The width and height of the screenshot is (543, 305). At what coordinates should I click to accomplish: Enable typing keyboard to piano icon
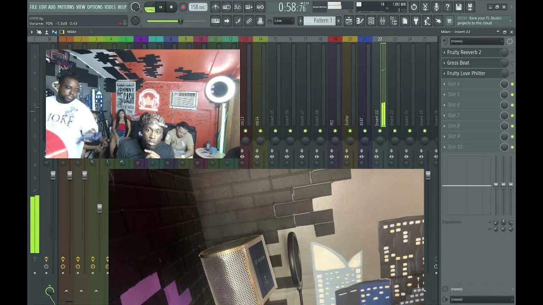click(216, 21)
